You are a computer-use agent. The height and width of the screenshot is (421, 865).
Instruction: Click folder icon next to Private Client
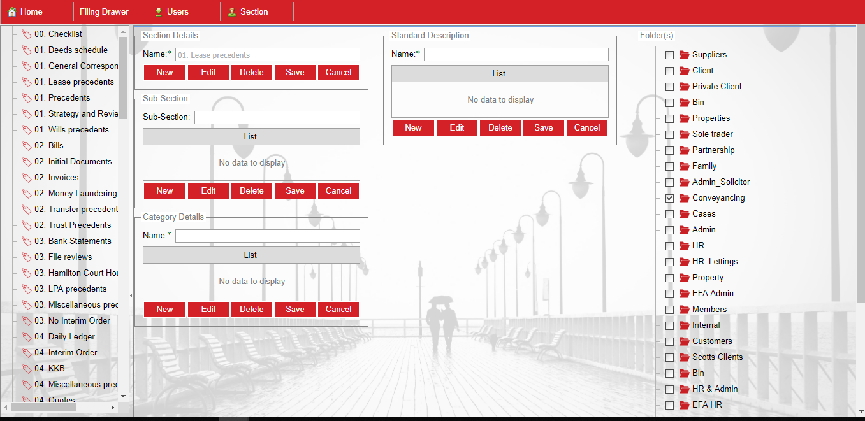click(685, 87)
